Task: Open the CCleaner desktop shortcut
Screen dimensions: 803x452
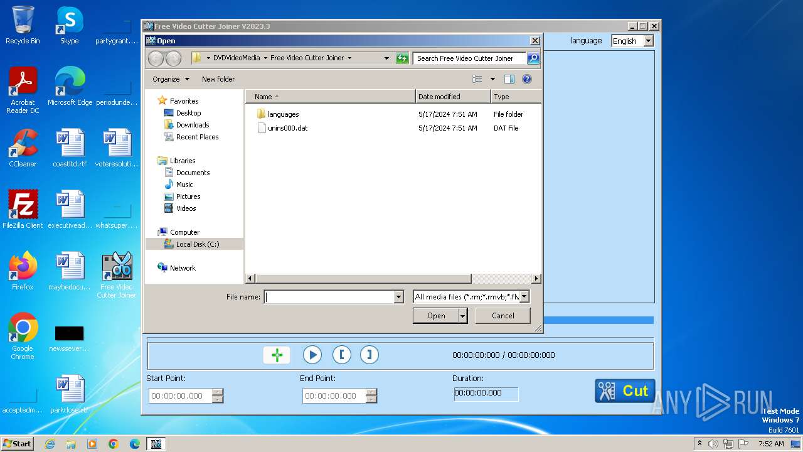Action: point(23,148)
